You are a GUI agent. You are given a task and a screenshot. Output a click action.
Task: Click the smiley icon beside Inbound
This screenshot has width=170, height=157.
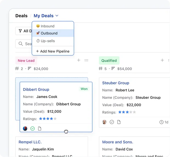point(38,26)
